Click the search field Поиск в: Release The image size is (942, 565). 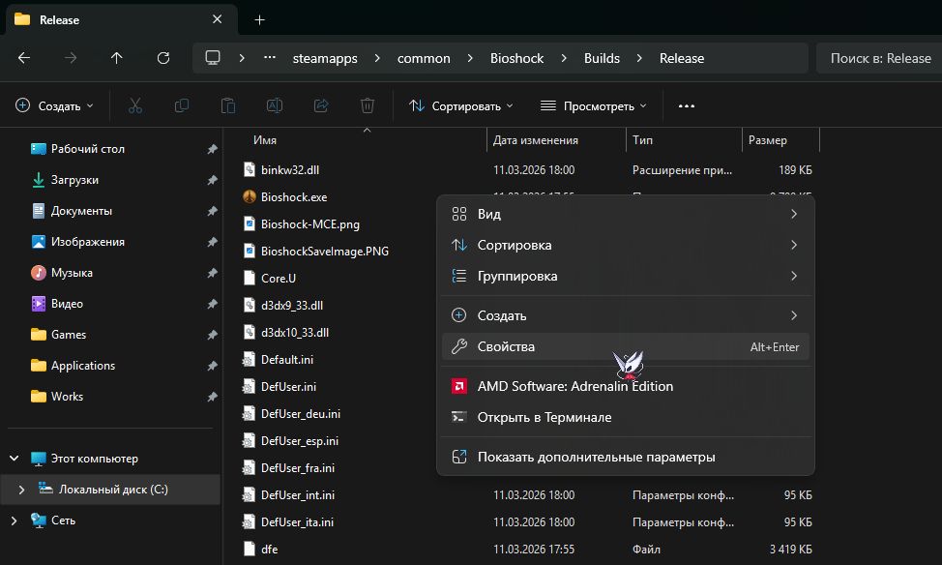click(x=879, y=58)
